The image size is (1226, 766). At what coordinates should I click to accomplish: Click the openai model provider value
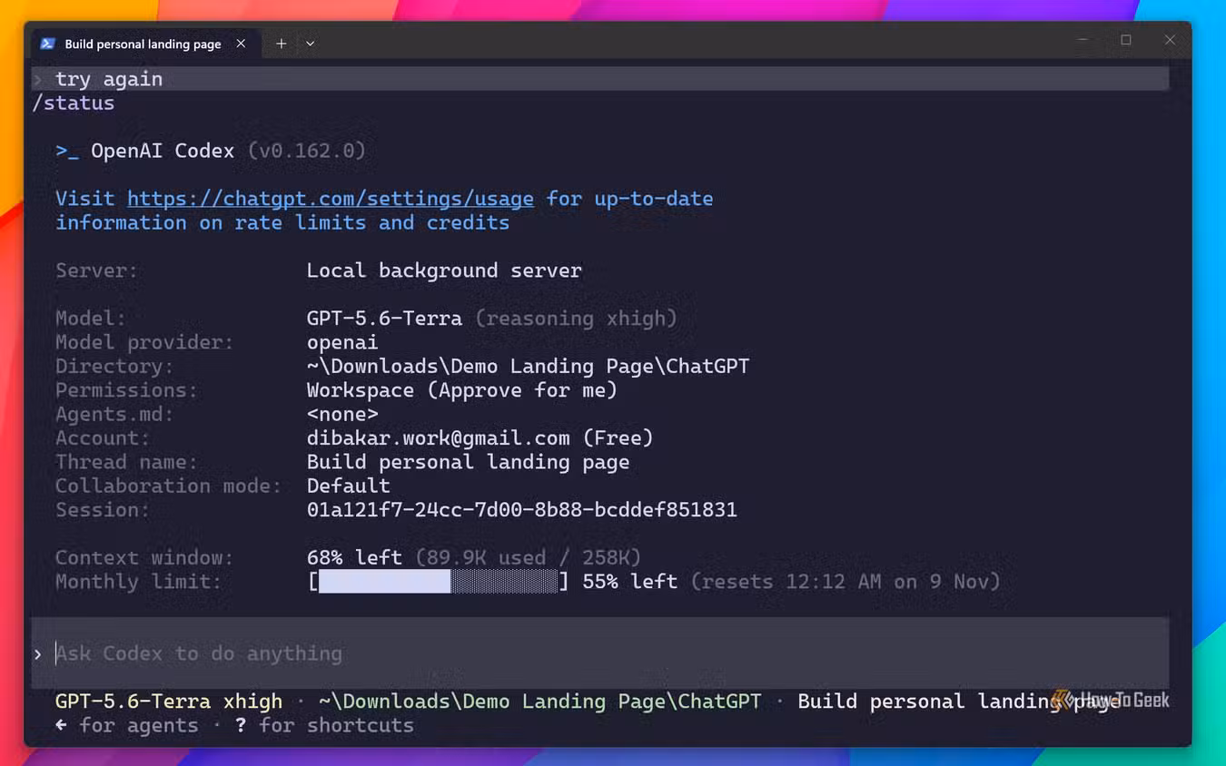click(x=342, y=343)
